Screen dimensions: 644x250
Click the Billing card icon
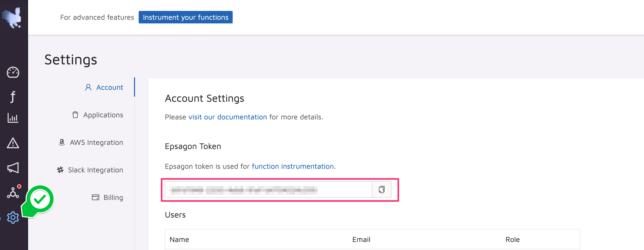(96, 197)
